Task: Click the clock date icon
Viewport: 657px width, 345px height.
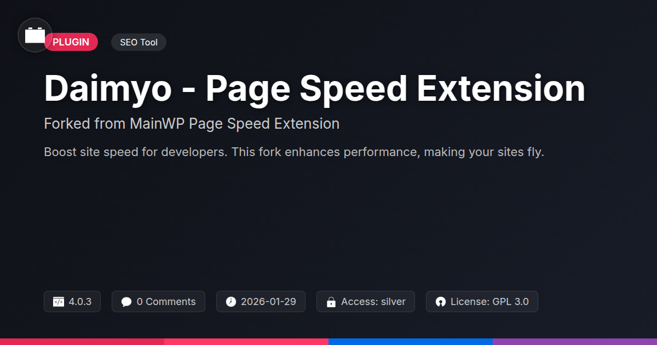Action: (x=231, y=302)
